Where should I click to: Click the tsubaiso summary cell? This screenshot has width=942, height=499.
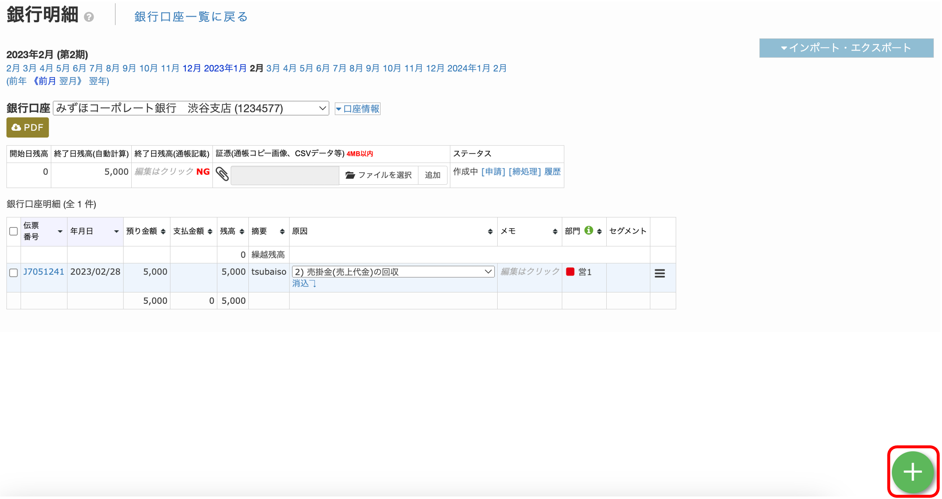[269, 271]
